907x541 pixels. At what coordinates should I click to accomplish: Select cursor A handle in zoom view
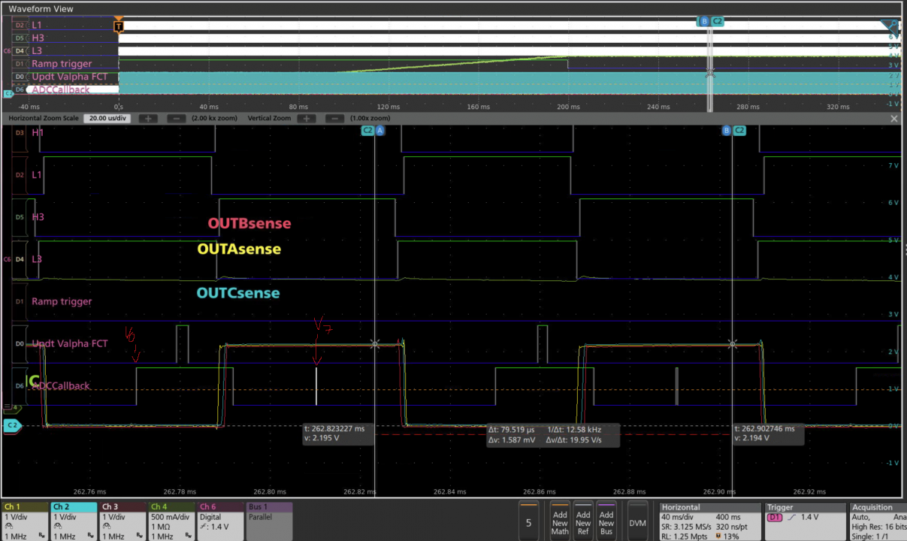379,130
